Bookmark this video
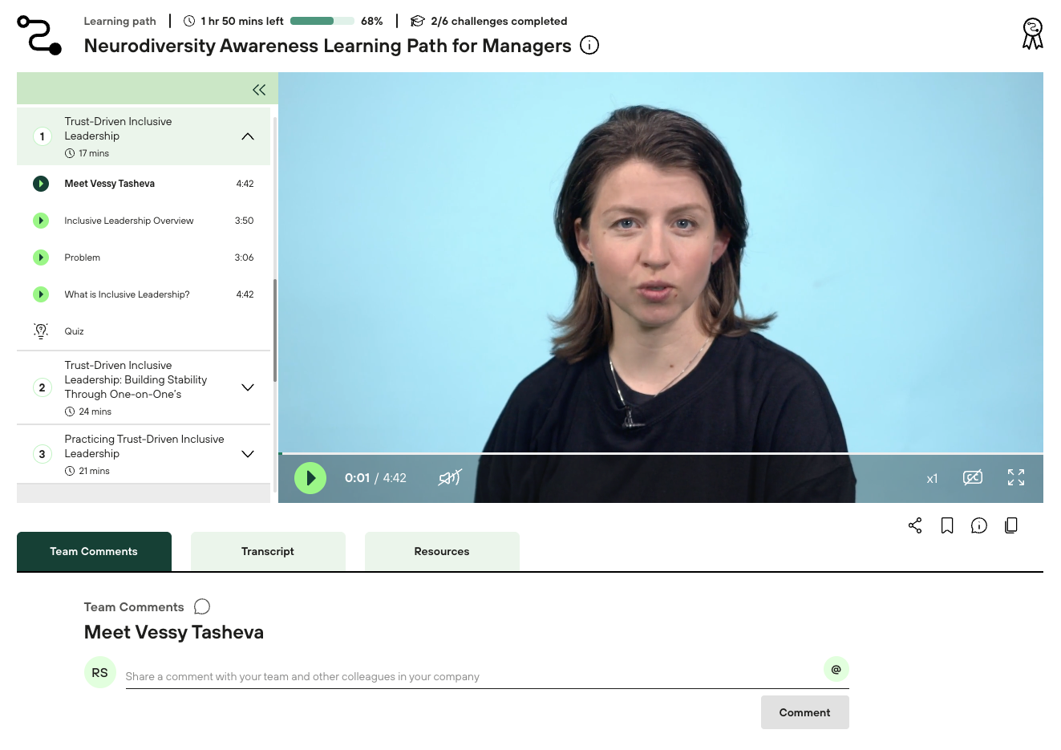The image size is (1061, 750). tap(947, 525)
